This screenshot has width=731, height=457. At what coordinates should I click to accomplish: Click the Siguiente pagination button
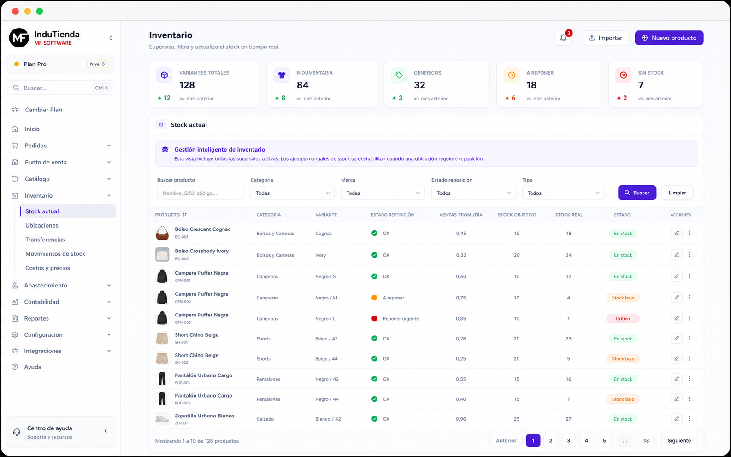point(679,441)
